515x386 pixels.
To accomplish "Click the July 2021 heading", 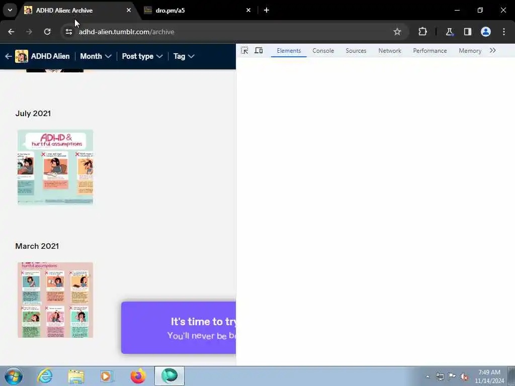I will [x=33, y=114].
